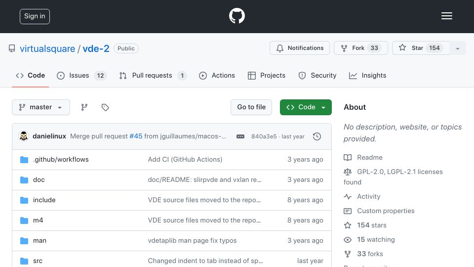This screenshot has width=474, height=267.
Task: Expand the commit message ellipsis
Action: coord(240,136)
